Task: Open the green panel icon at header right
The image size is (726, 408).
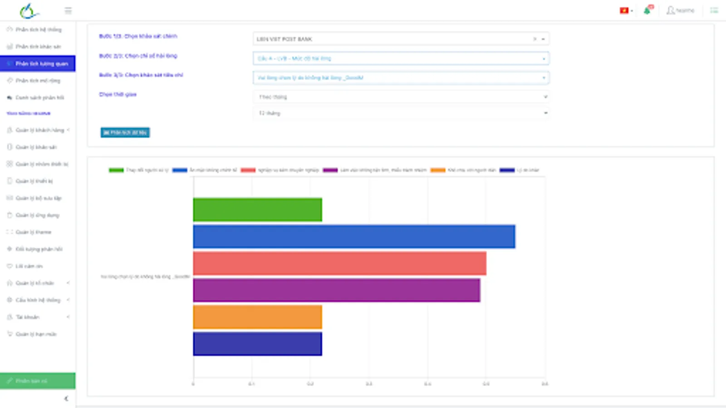Action: pyautogui.click(x=714, y=10)
